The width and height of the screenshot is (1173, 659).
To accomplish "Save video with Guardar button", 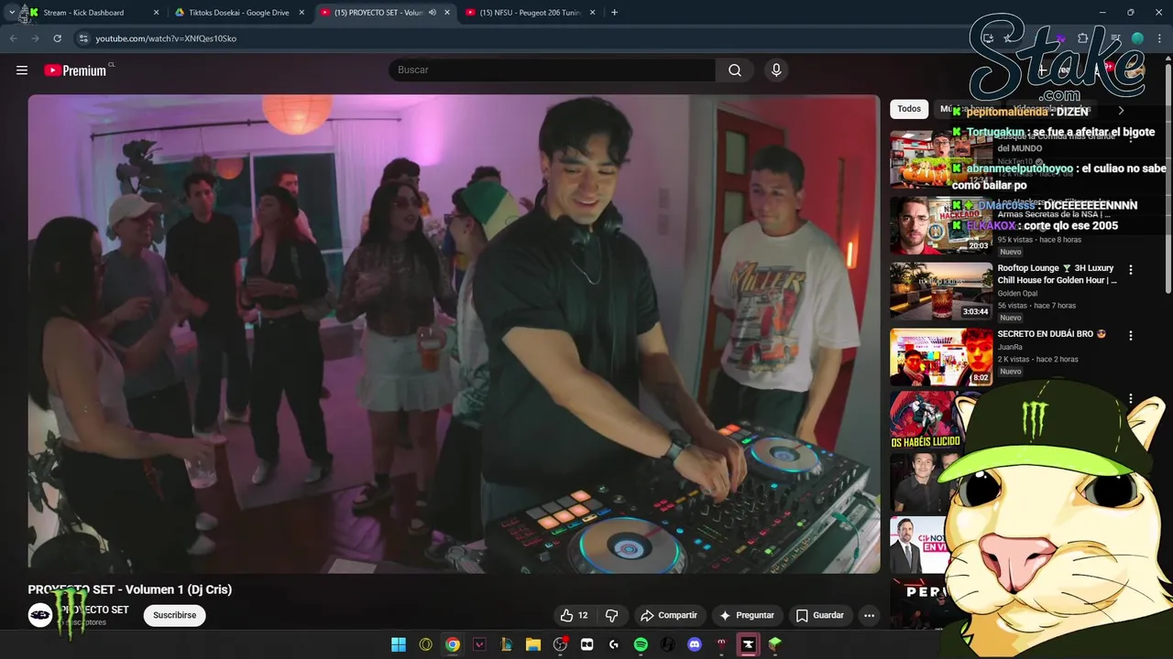I will 820,615.
